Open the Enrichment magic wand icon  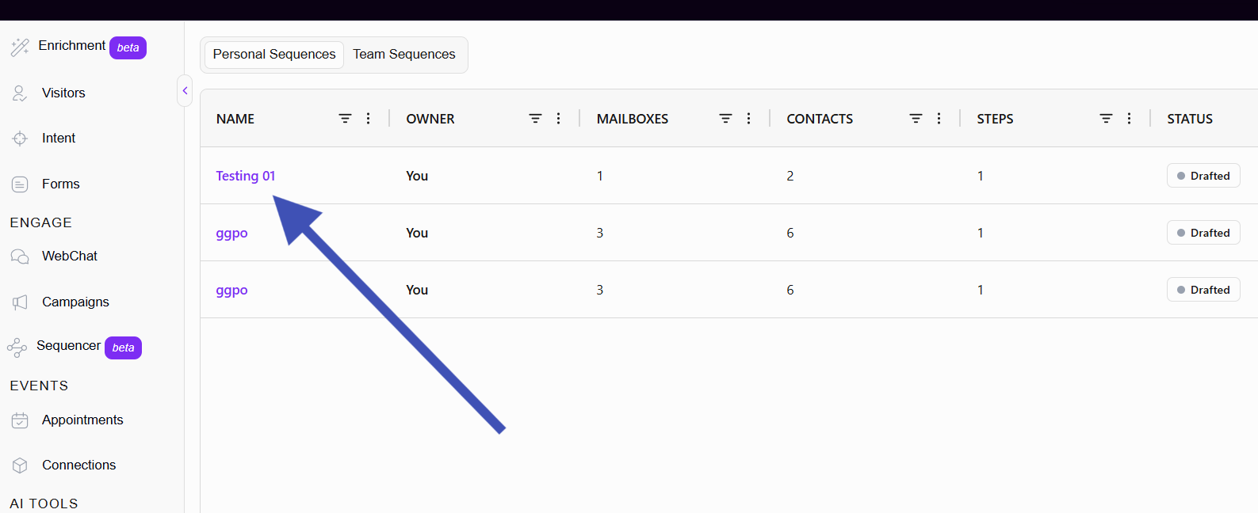pyautogui.click(x=20, y=47)
